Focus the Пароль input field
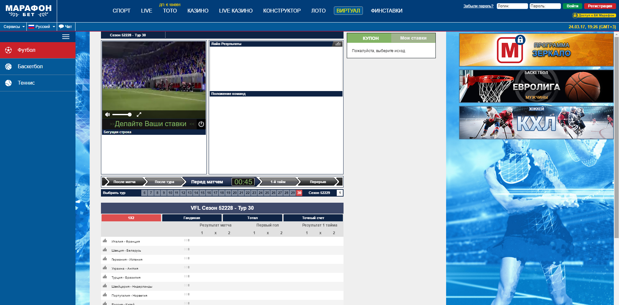Screen dimensions: 619x305 point(545,6)
